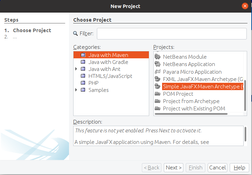252x175 pixels.
Task: Click the NetBeans Application project icon
Action: (x=157, y=64)
